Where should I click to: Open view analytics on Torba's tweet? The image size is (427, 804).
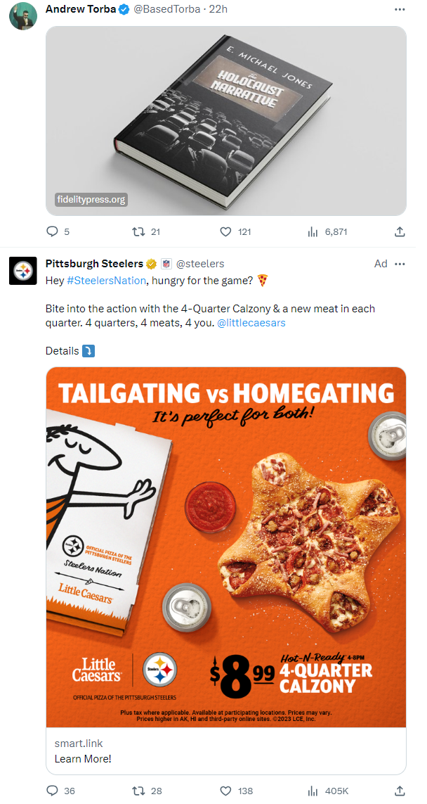[312, 231]
